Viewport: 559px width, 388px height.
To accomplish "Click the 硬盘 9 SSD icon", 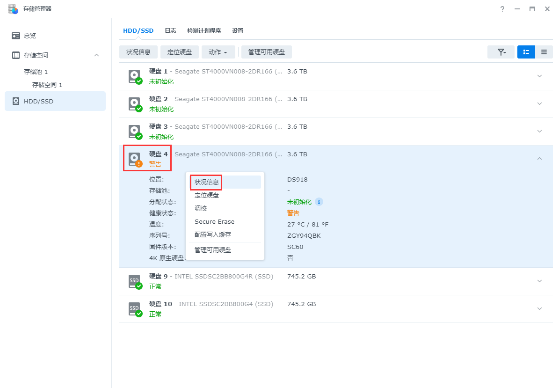I will click(x=135, y=281).
